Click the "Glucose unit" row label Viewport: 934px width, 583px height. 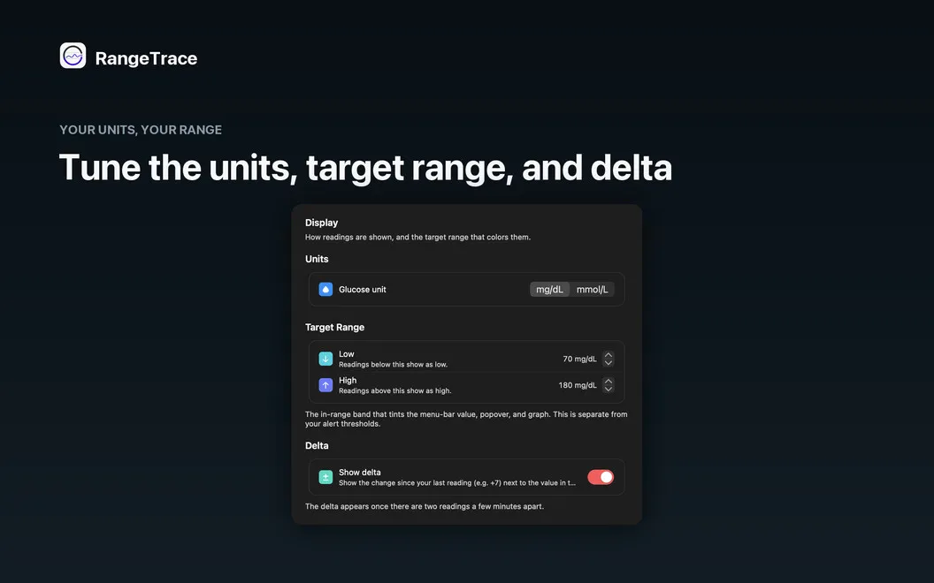pyautogui.click(x=362, y=289)
